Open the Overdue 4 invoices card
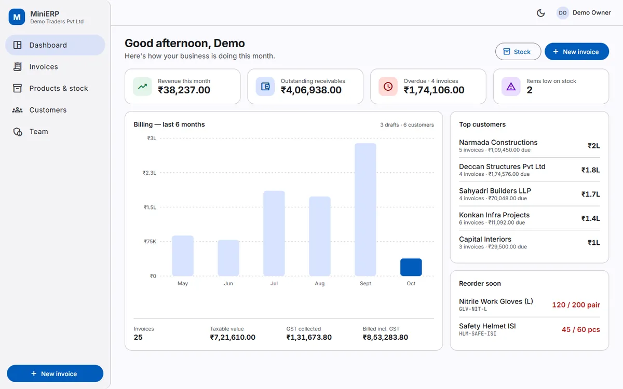 [x=428, y=87]
